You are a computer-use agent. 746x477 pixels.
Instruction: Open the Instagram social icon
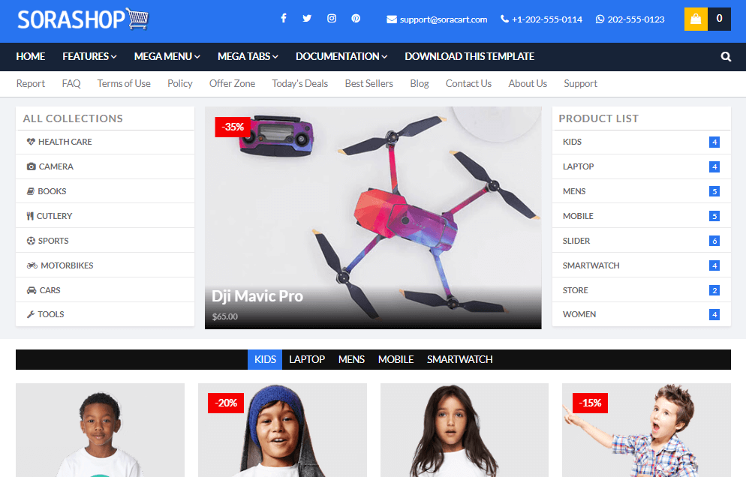tap(332, 19)
